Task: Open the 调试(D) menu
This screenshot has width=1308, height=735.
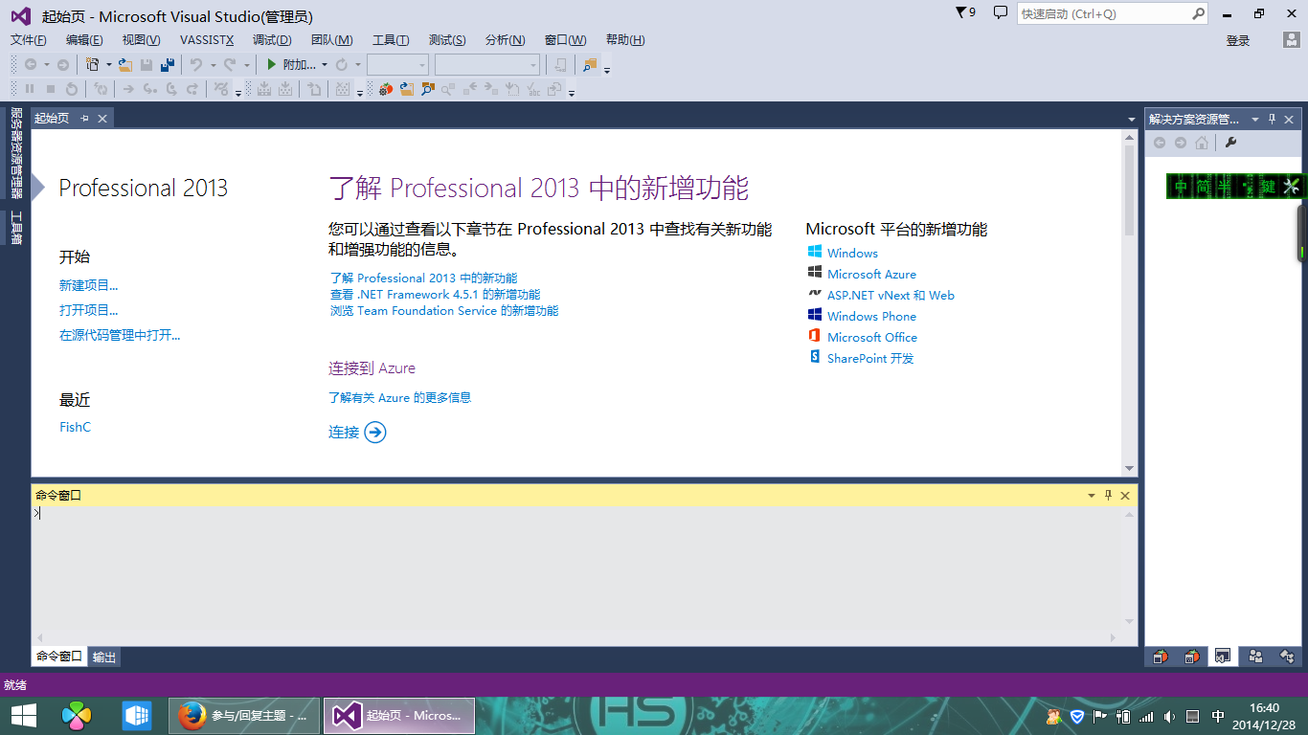Action: coord(272,39)
